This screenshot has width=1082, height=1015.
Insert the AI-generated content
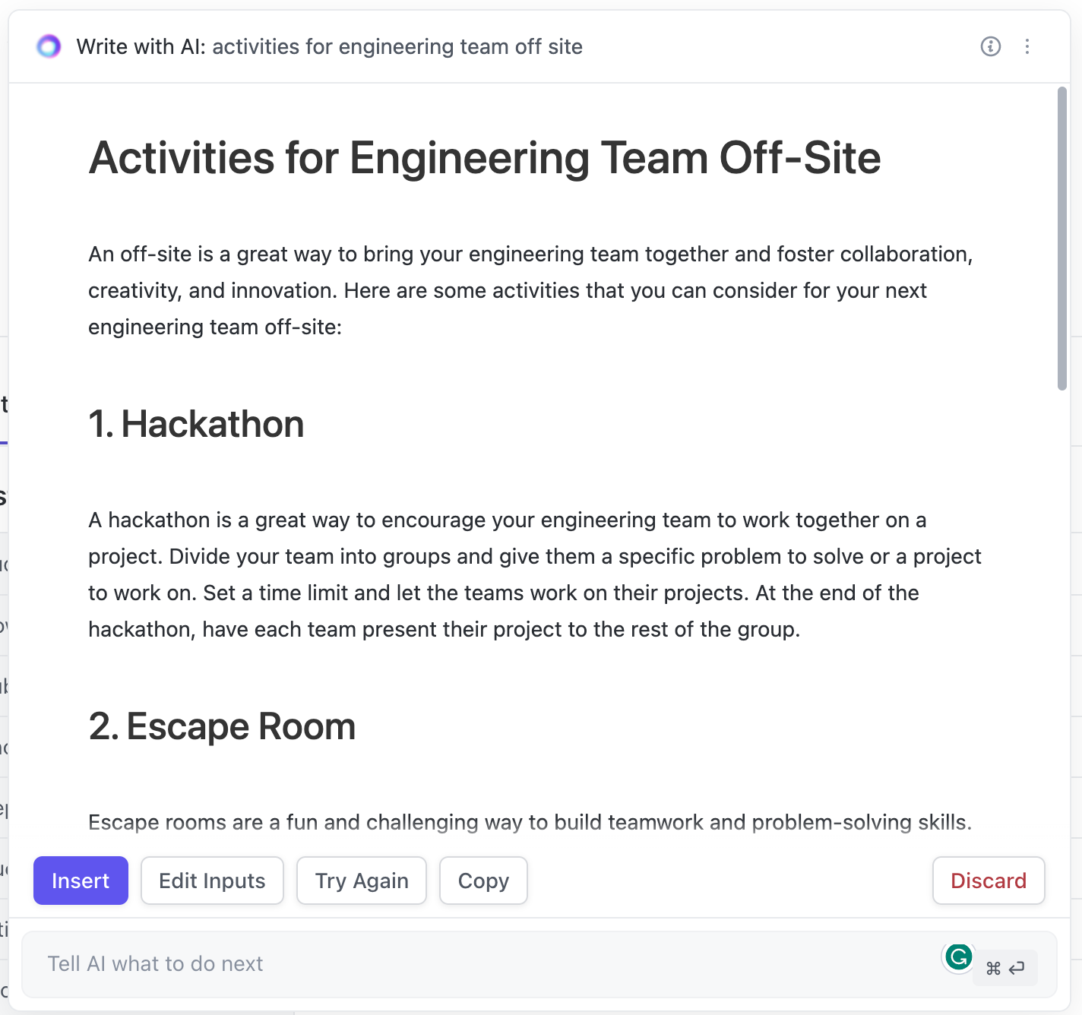81,881
